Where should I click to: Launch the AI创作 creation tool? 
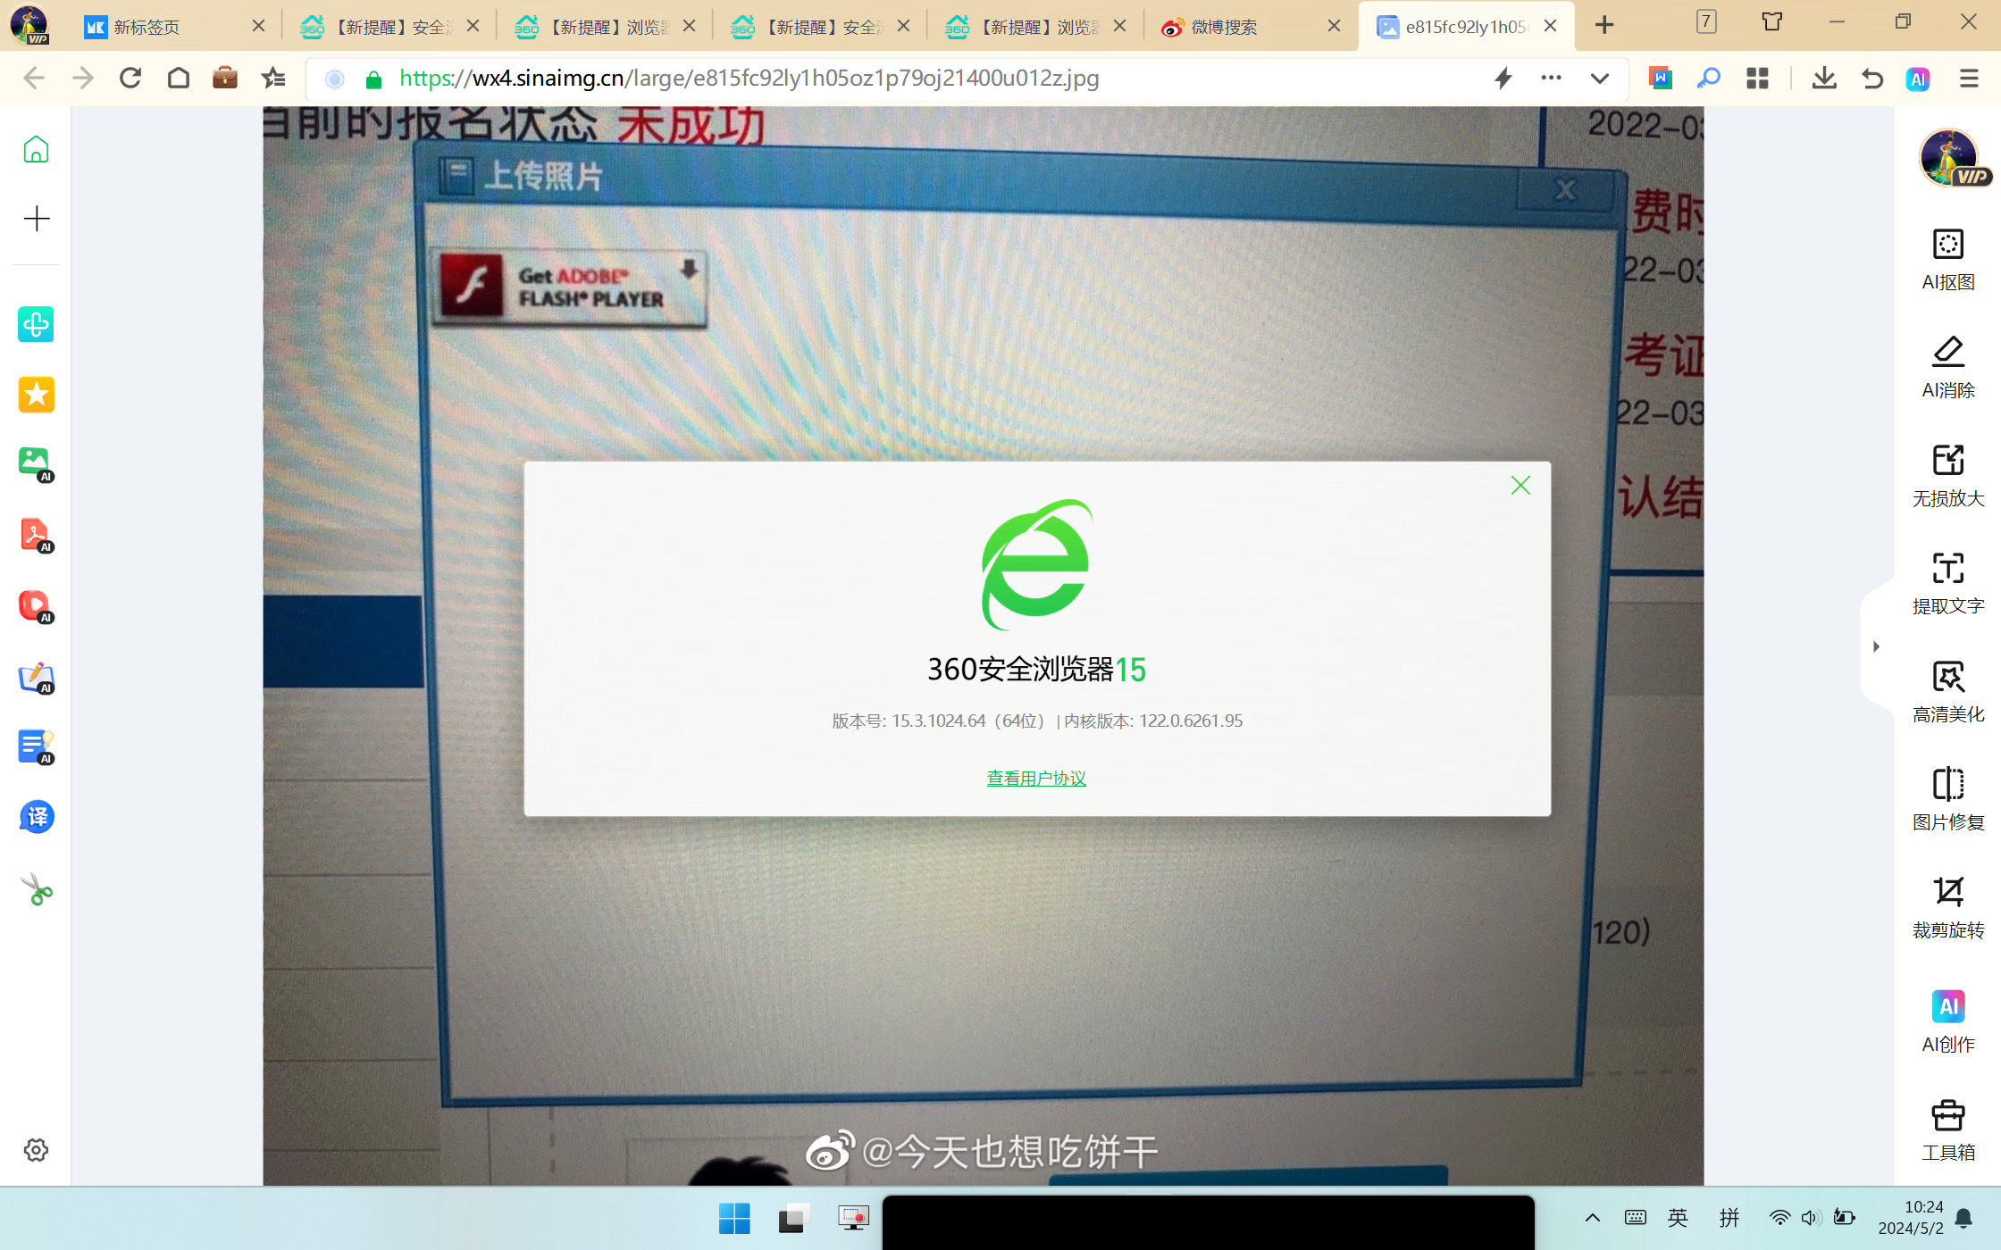point(1947,1021)
